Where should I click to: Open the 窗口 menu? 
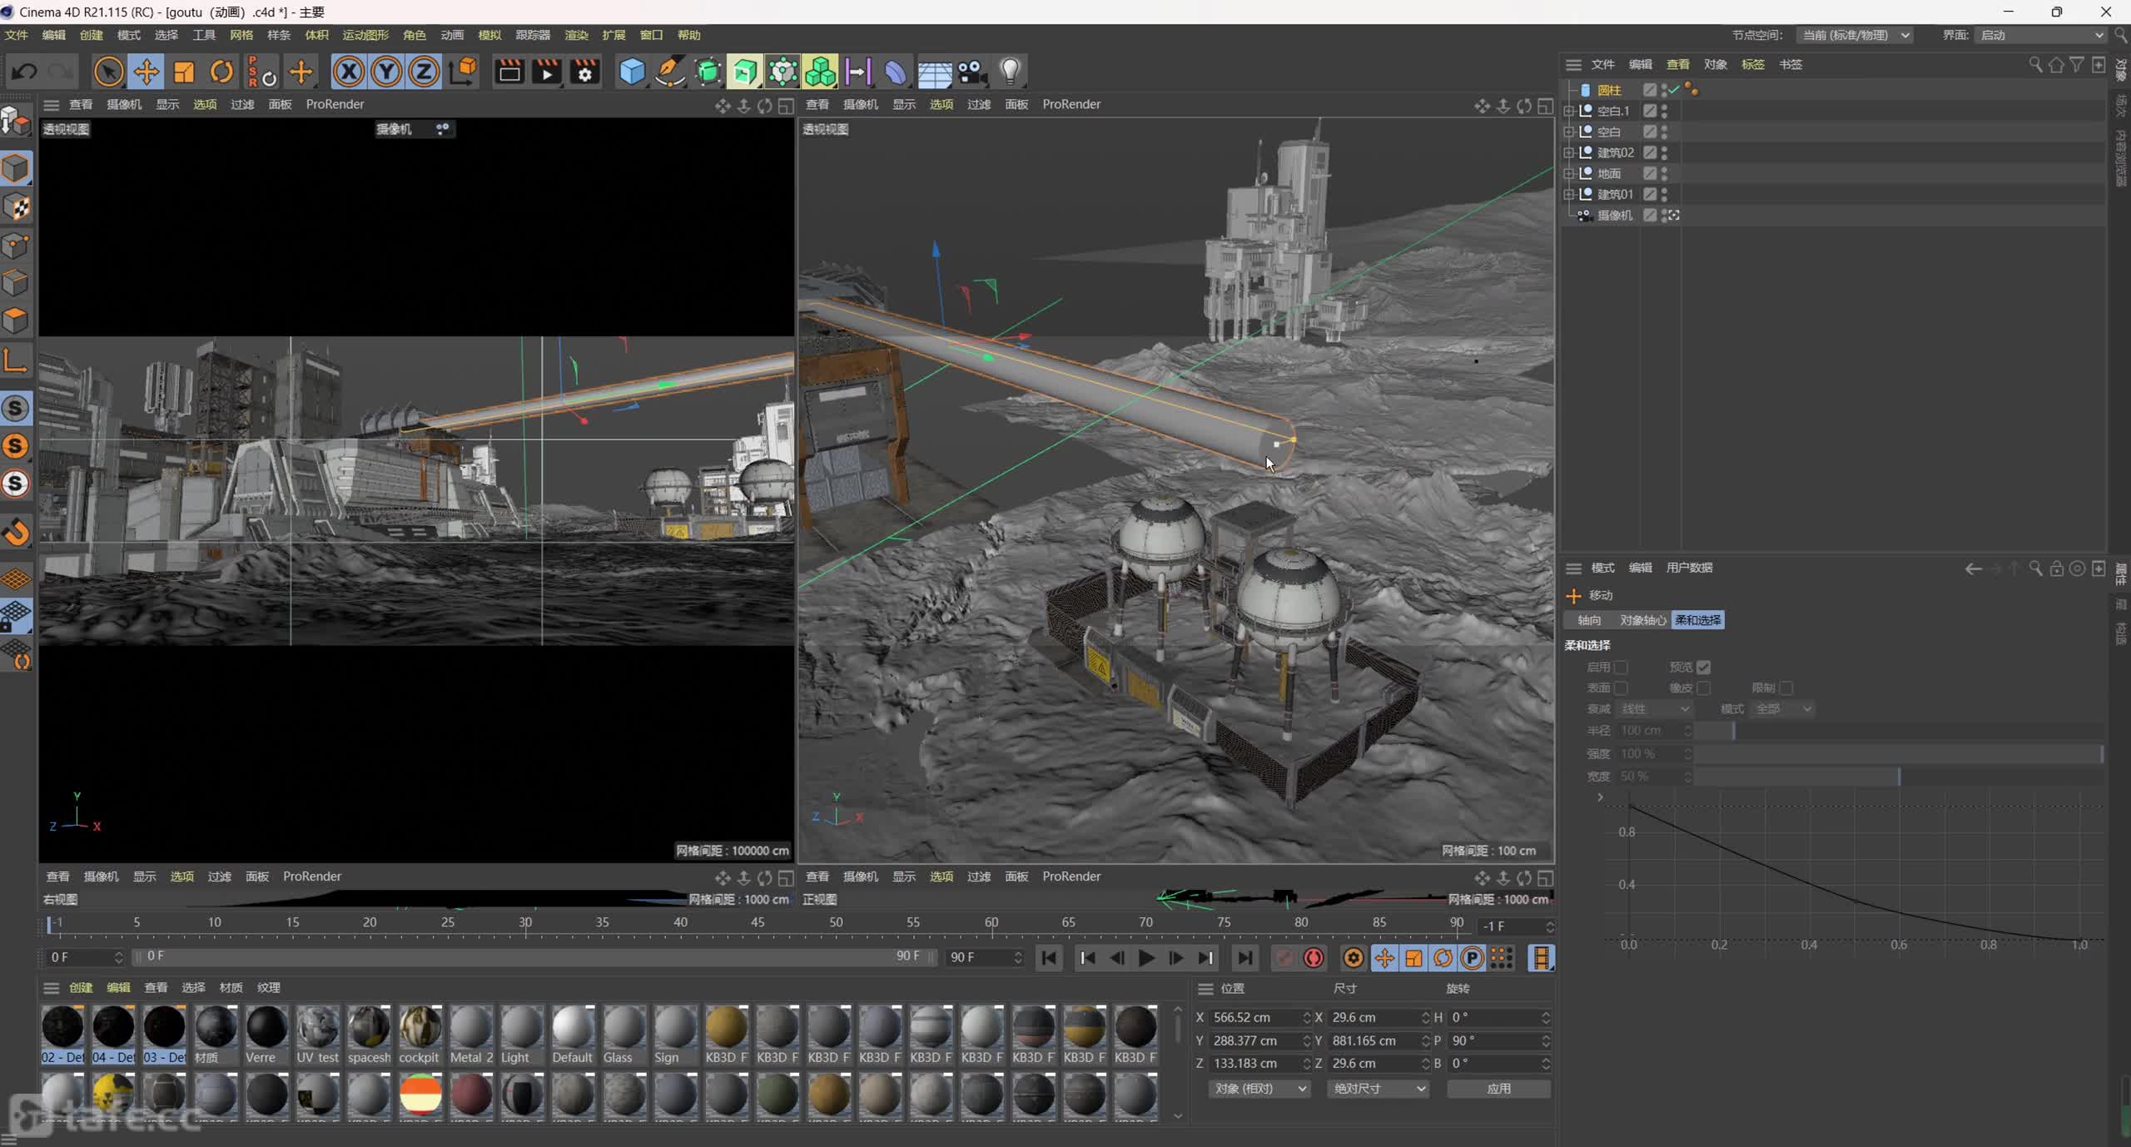point(651,35)
